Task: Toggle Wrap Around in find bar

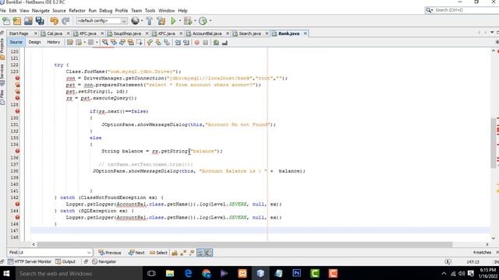Action: click(x=209, y=253)
